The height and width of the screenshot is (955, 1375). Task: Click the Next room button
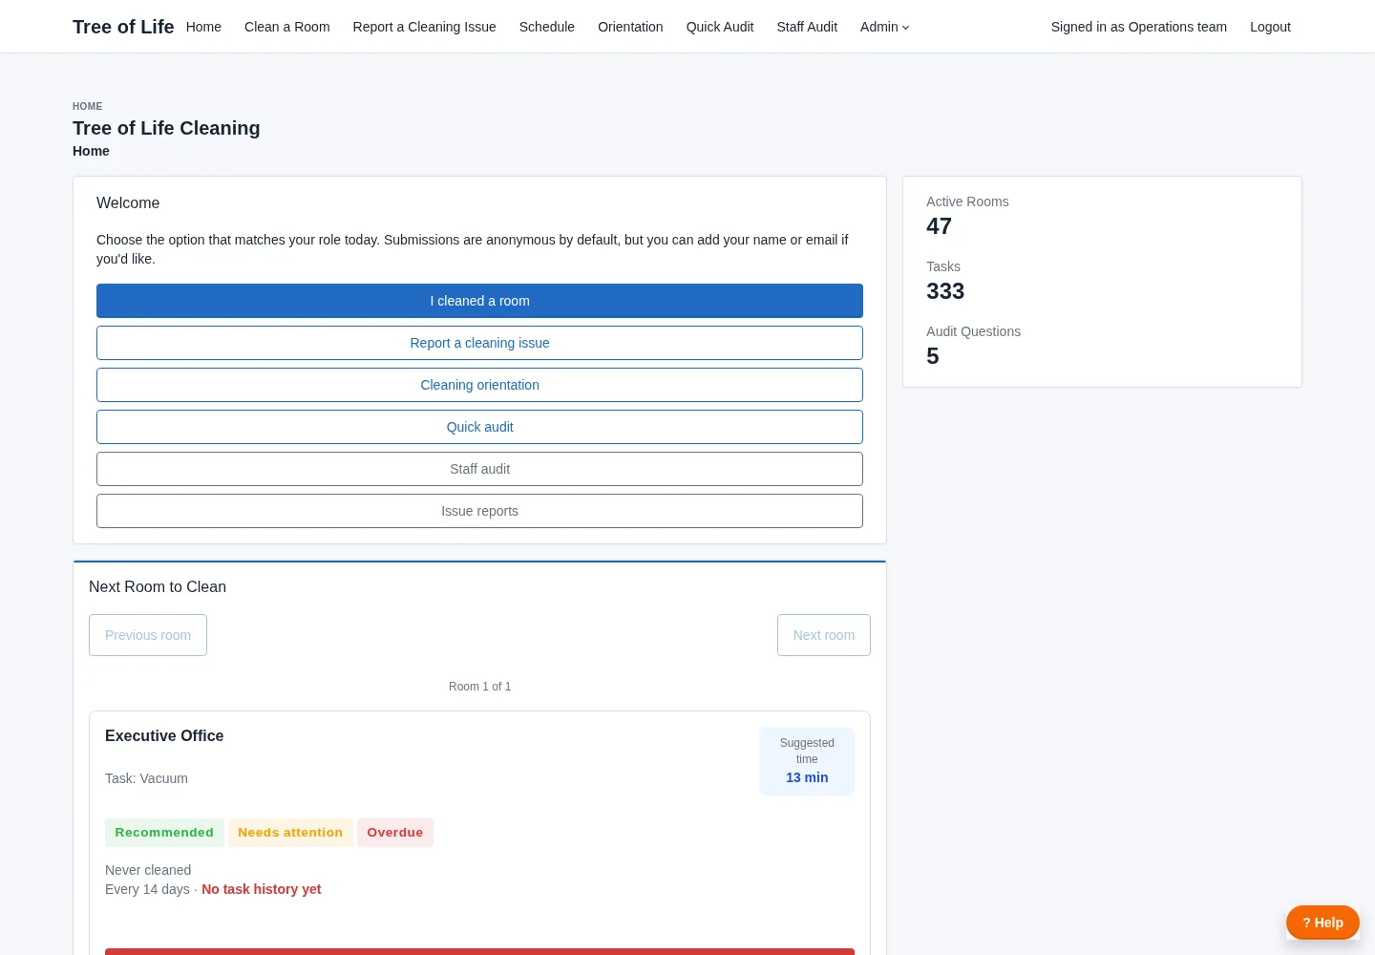[x=824, y=635]
